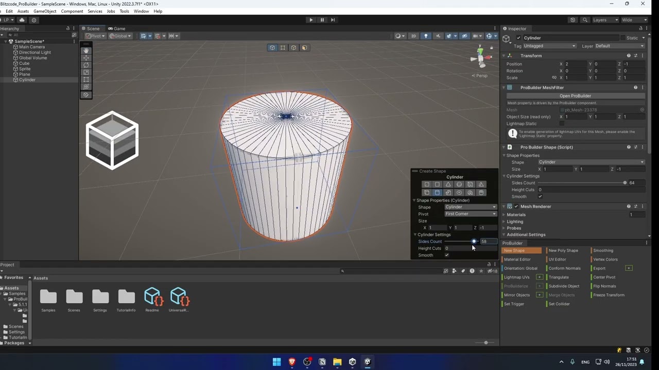
Task: Toggle Mesh Renderer enabled checkbox
Action: [516, 207]
